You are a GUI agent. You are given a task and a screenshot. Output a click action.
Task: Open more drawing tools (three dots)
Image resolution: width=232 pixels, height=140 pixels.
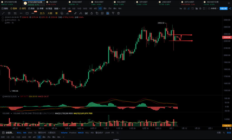click(33, 13)
